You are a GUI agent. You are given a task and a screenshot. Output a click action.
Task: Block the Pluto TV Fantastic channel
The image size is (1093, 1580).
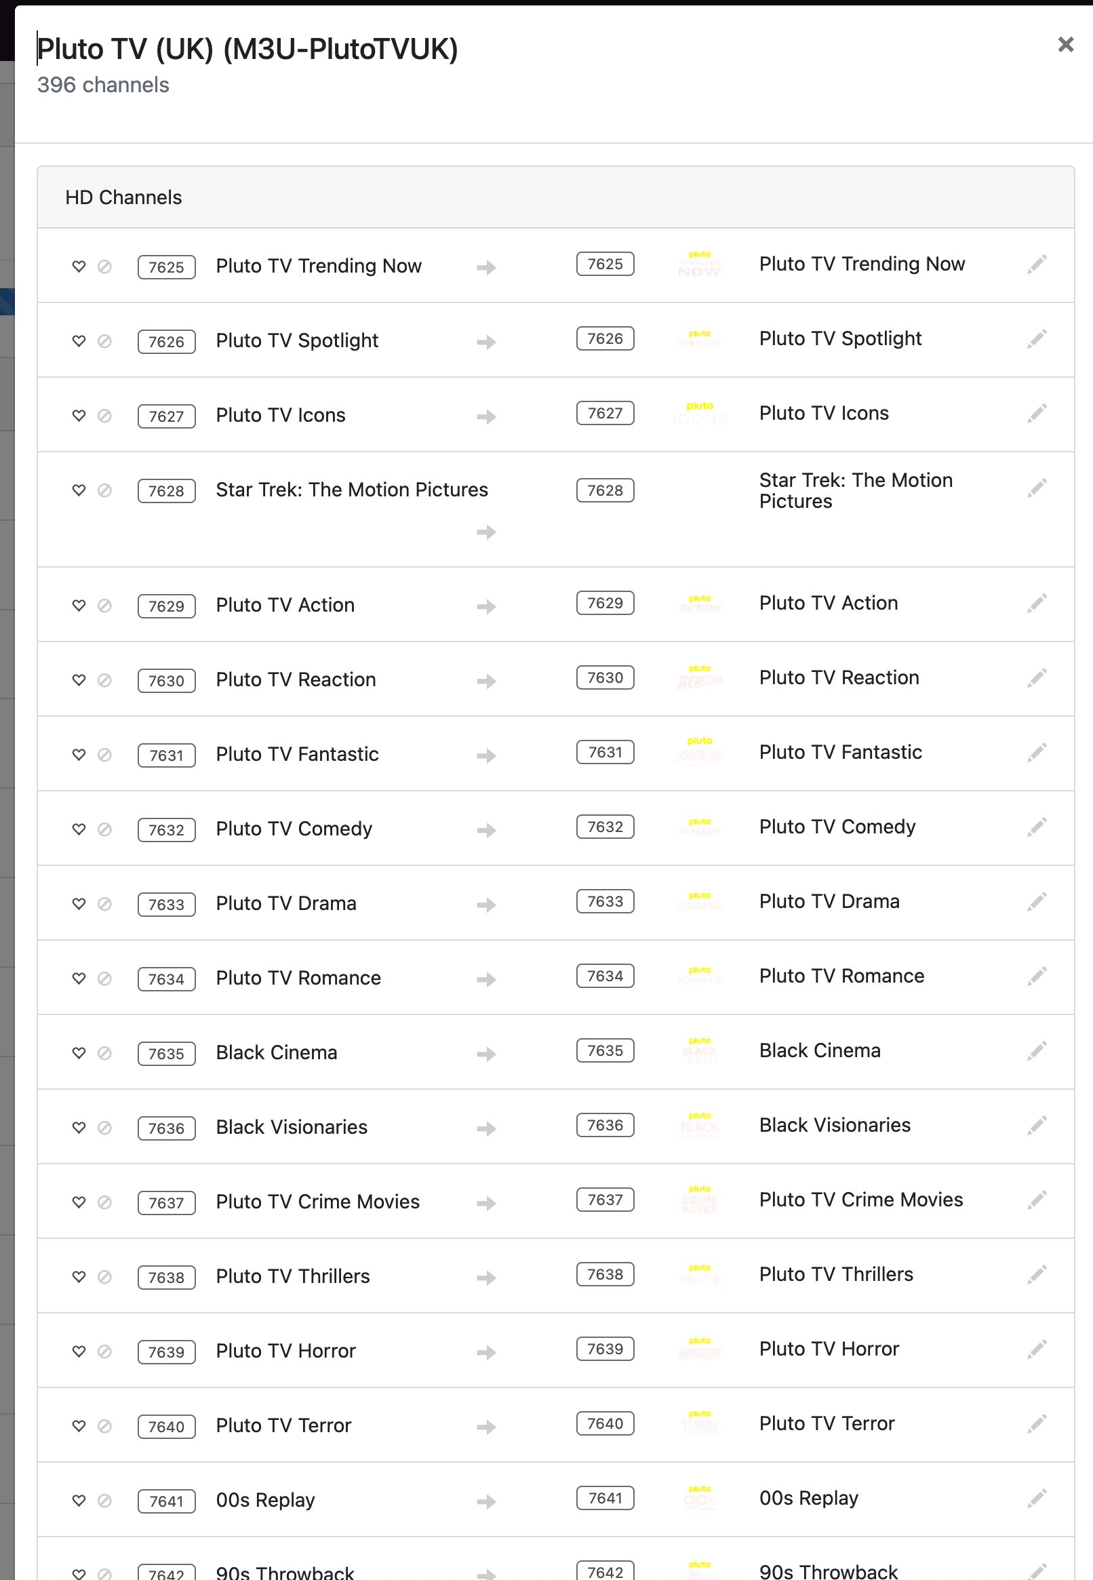tap(105, 755)
